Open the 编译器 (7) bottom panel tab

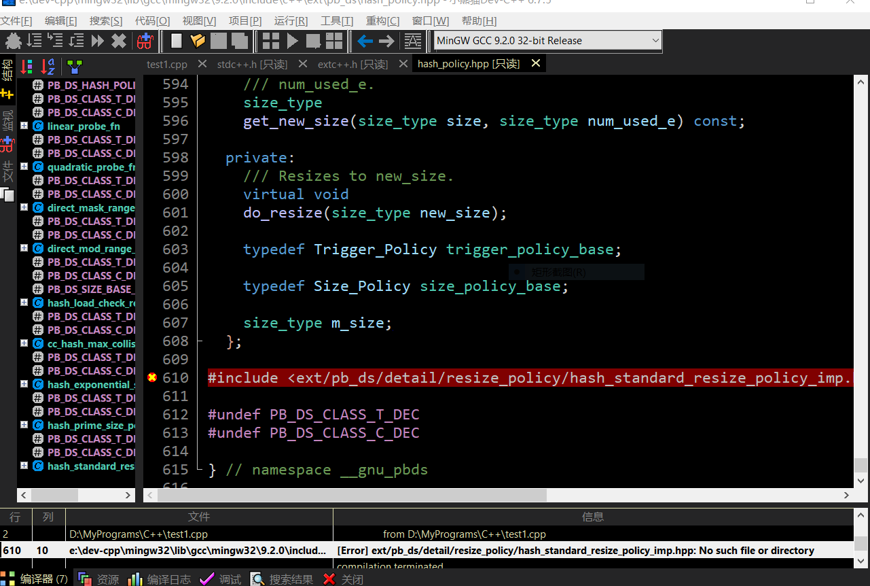click(36, 579)
